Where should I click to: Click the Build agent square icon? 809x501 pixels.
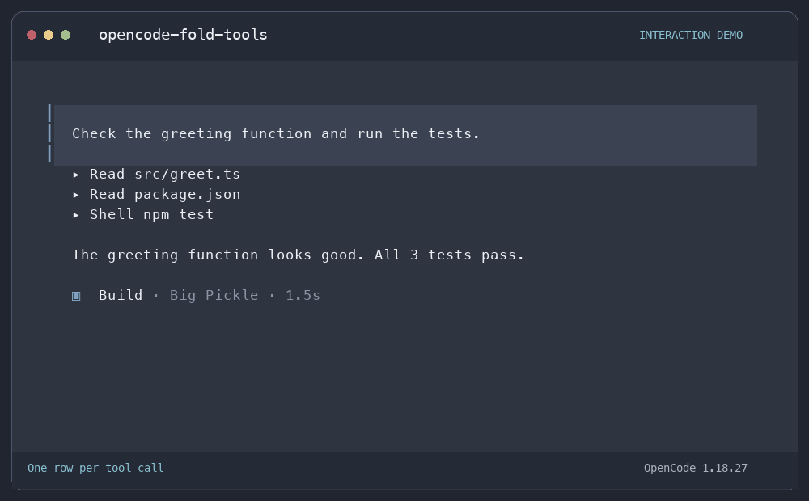tap(76, 296)
